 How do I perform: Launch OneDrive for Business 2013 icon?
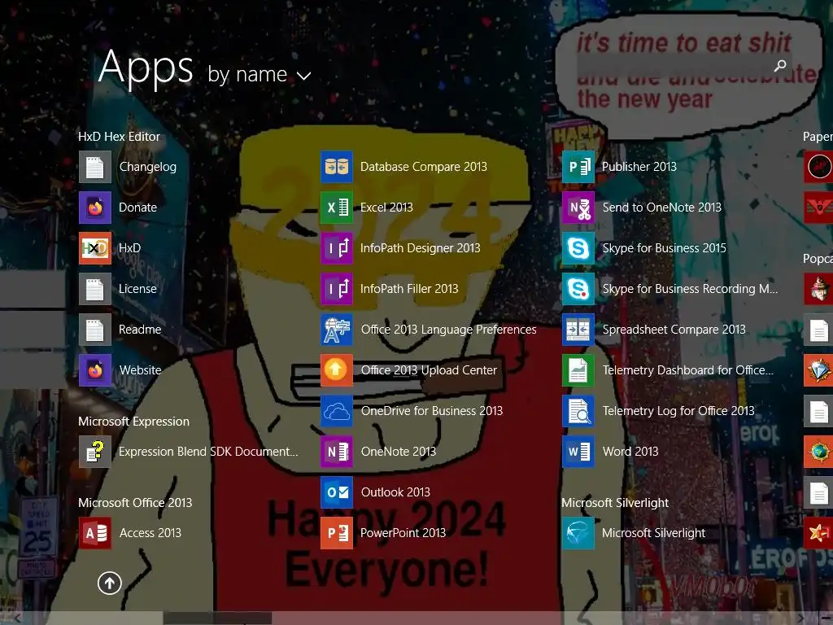tap(337, 411)
